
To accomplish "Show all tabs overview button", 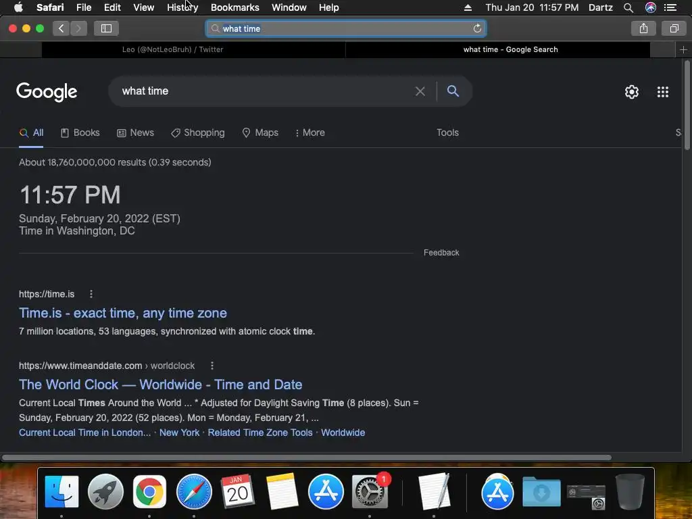I will 674,28.
